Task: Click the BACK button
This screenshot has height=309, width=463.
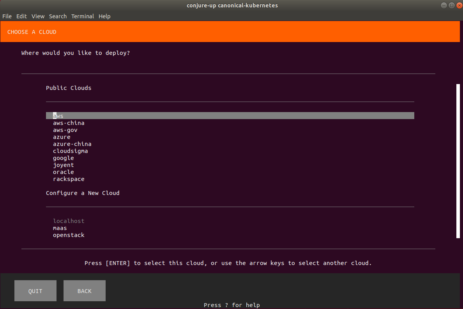Action: pyautogui.click(x=85, y=291)
